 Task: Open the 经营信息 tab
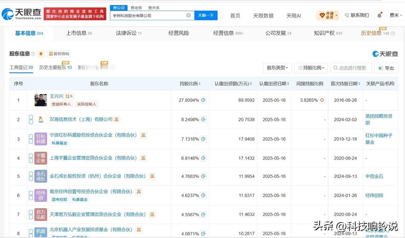[228, 33]
